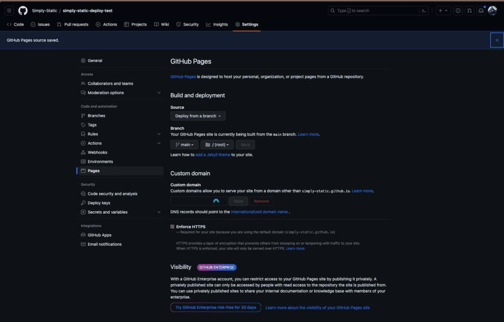Click the Type / to search box
This screenshot has height=322, width=504.
(375, 11)
